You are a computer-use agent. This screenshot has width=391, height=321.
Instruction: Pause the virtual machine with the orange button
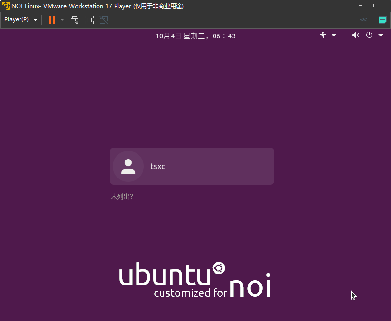52,20
